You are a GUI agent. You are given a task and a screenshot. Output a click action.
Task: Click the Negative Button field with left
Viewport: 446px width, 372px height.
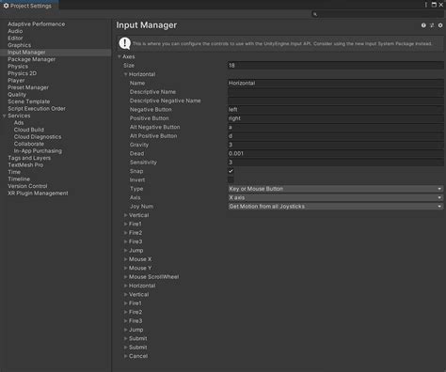[335, 109]
